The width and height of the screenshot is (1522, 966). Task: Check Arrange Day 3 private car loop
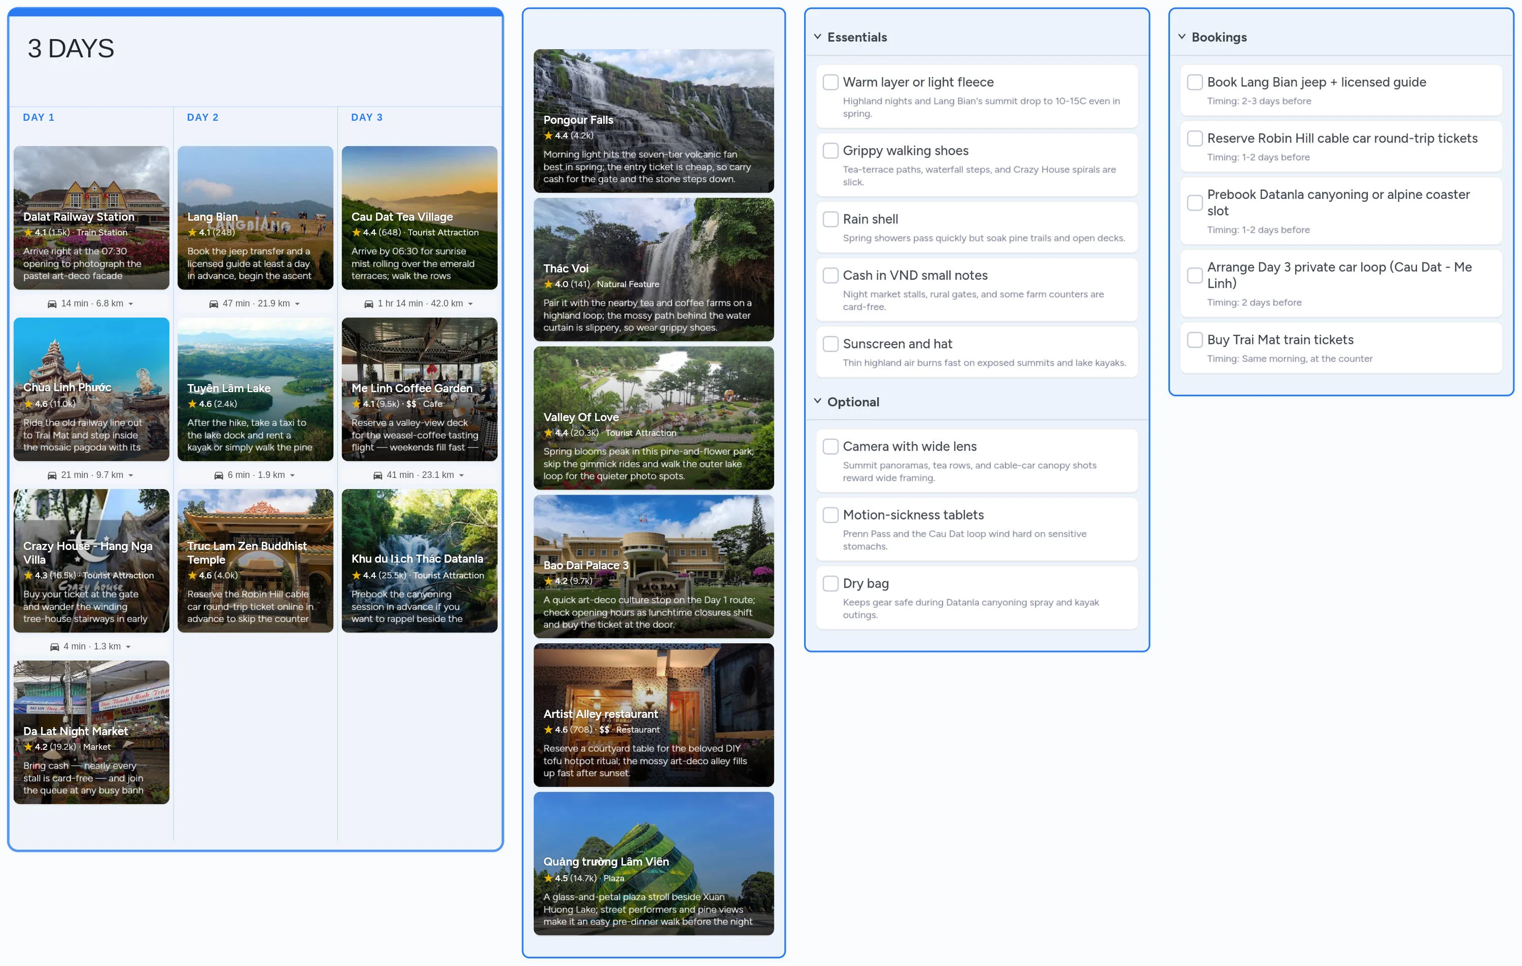coord(1195,275)
